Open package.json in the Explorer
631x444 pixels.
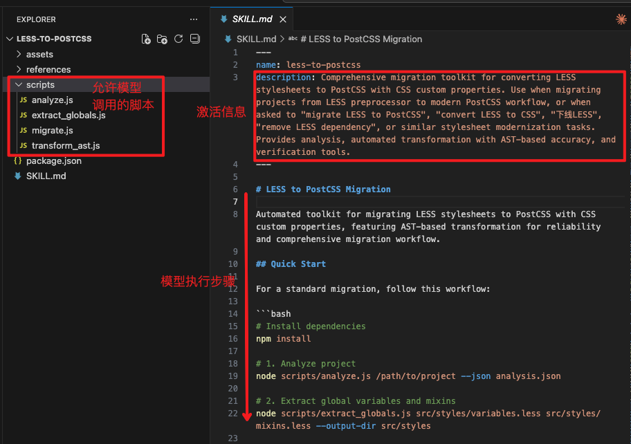(x=57, y=160)
